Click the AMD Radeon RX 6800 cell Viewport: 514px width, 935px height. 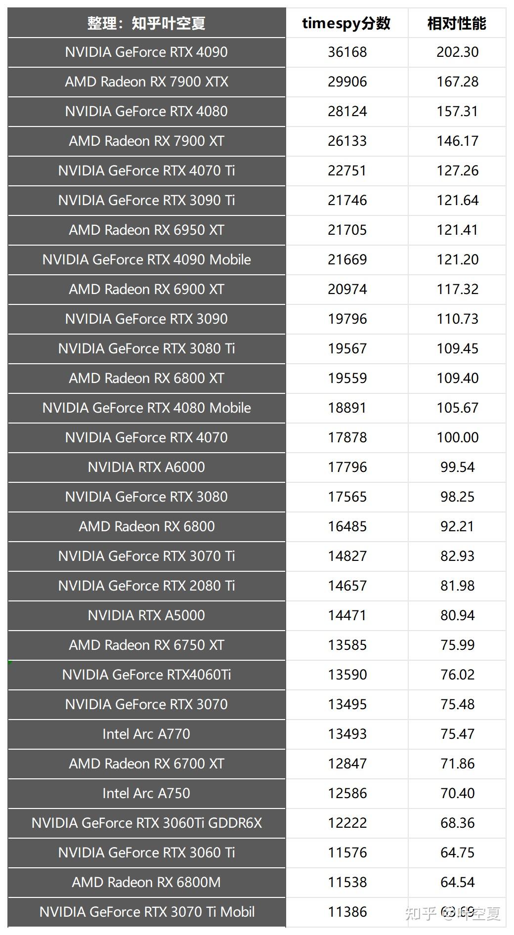click(146, 526)
